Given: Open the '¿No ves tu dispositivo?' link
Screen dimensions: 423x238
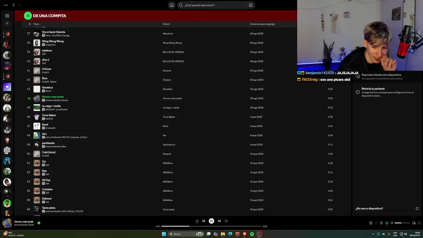Looking at the screenshot, I should (x=369, y=209).
